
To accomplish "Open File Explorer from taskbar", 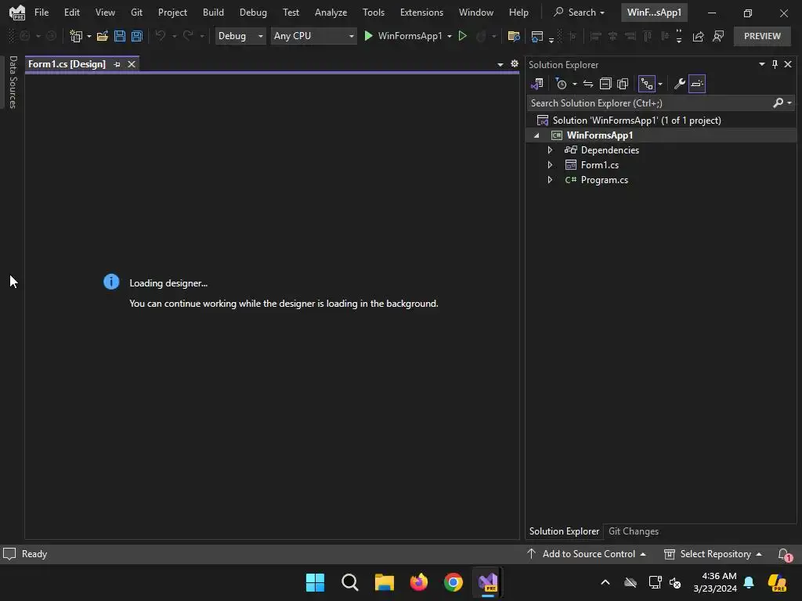I will click(384, 582).
